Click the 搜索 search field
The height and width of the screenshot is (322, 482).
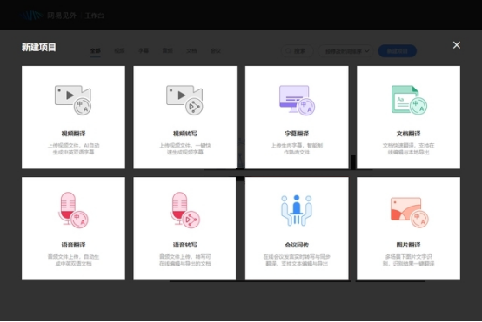298,51
